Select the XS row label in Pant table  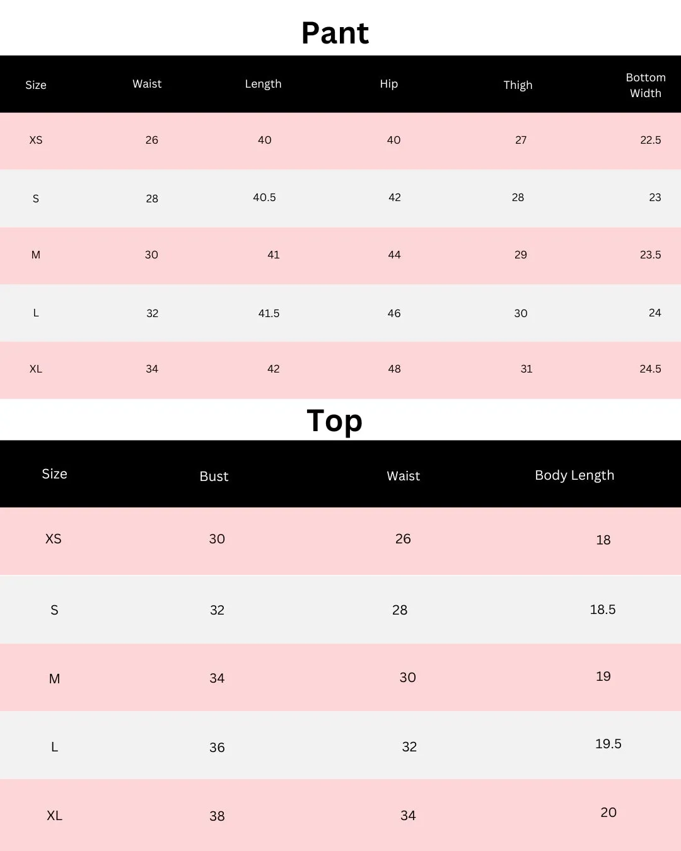pos(36,140)
